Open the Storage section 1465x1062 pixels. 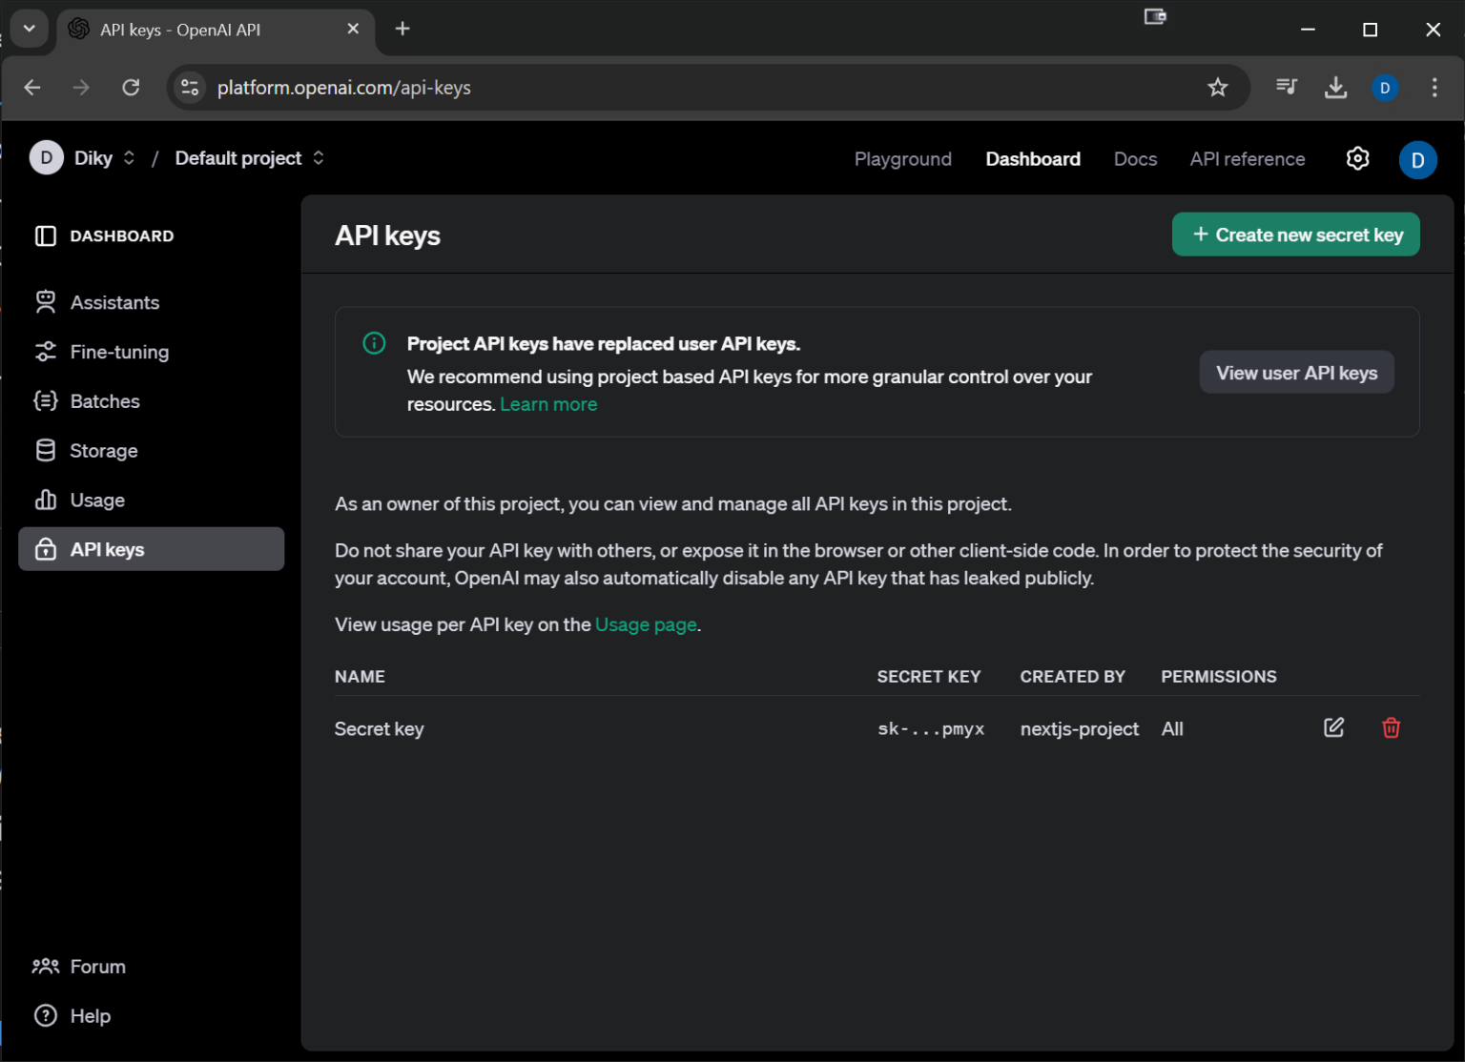[102, 450]
